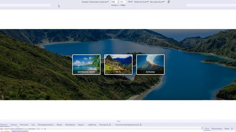Switch to the Защита tab
This screenshot has height=132, width=236.
pyautogui.click(x=81, y=125)
